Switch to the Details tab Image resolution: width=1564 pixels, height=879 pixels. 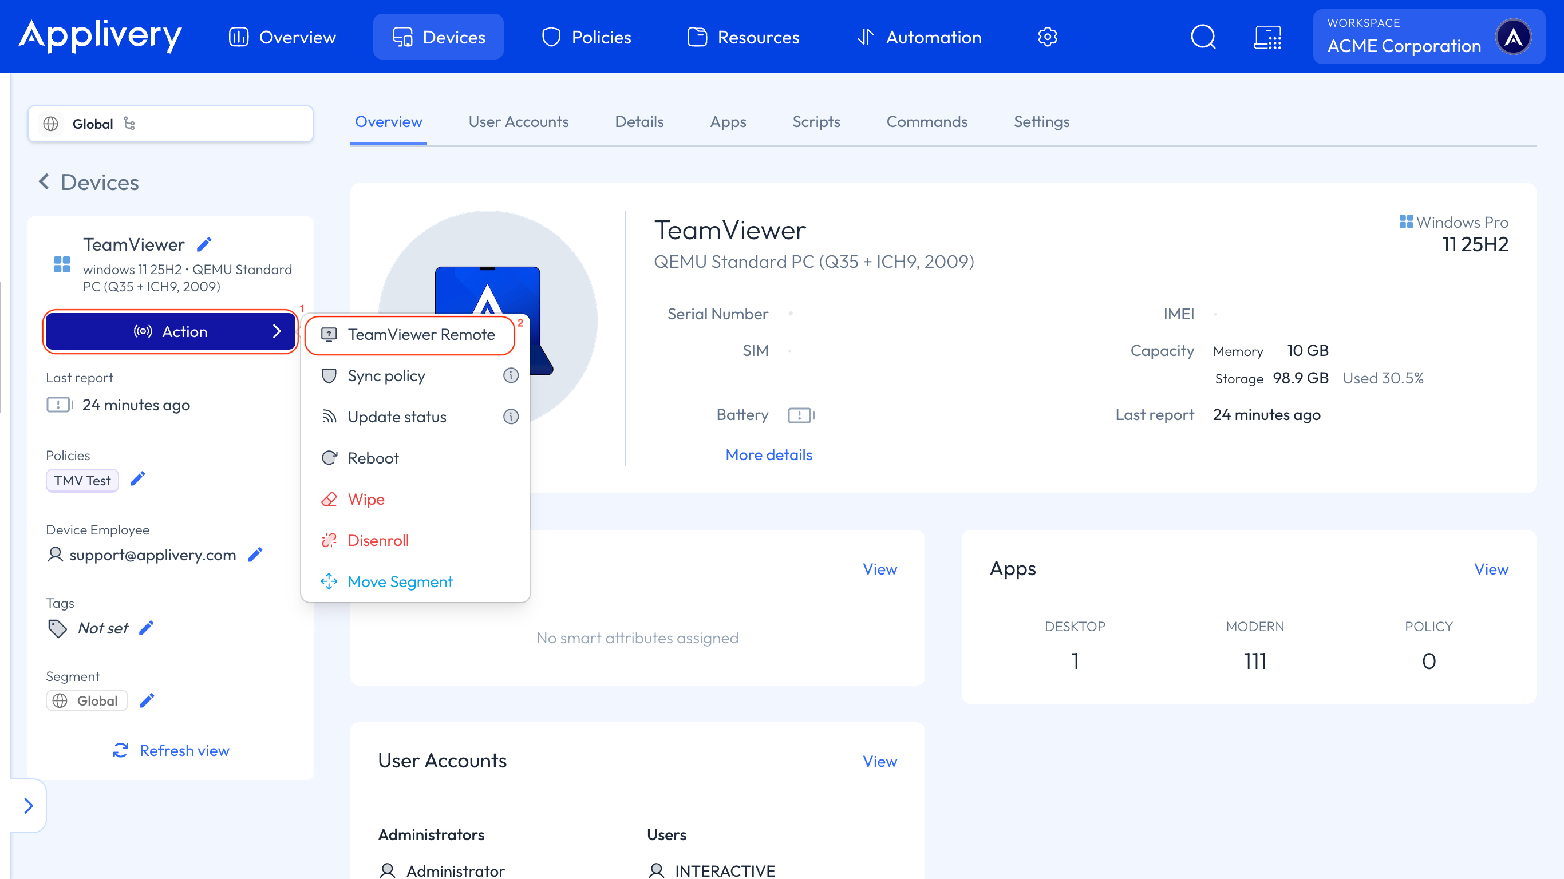(639, 122)
